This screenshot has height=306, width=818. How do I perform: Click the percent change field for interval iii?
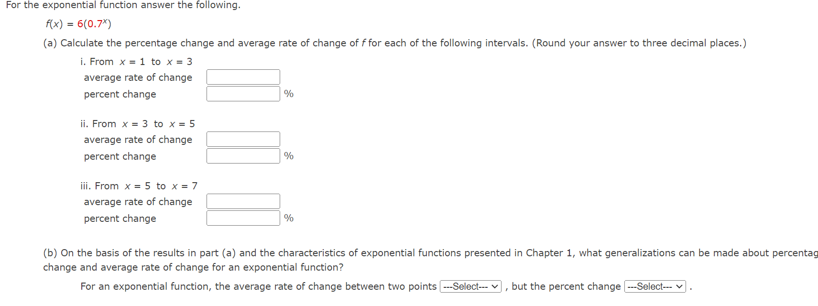[x=243, y=218]
